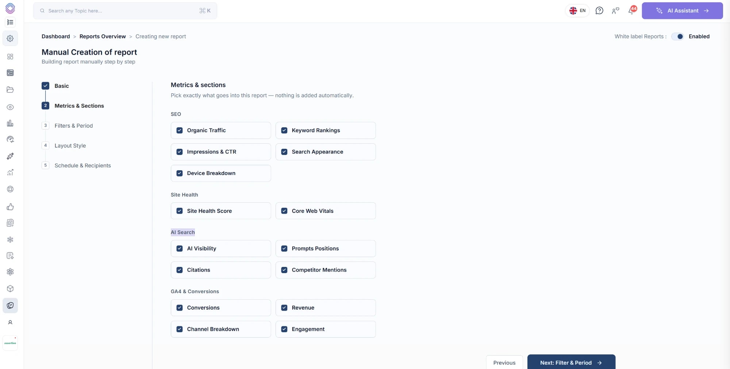
Task: Go to the Filters & Period step
Action: 68,125
